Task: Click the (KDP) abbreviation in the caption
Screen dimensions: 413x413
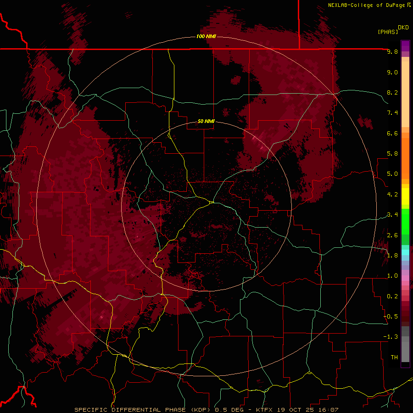Action: 201,410
